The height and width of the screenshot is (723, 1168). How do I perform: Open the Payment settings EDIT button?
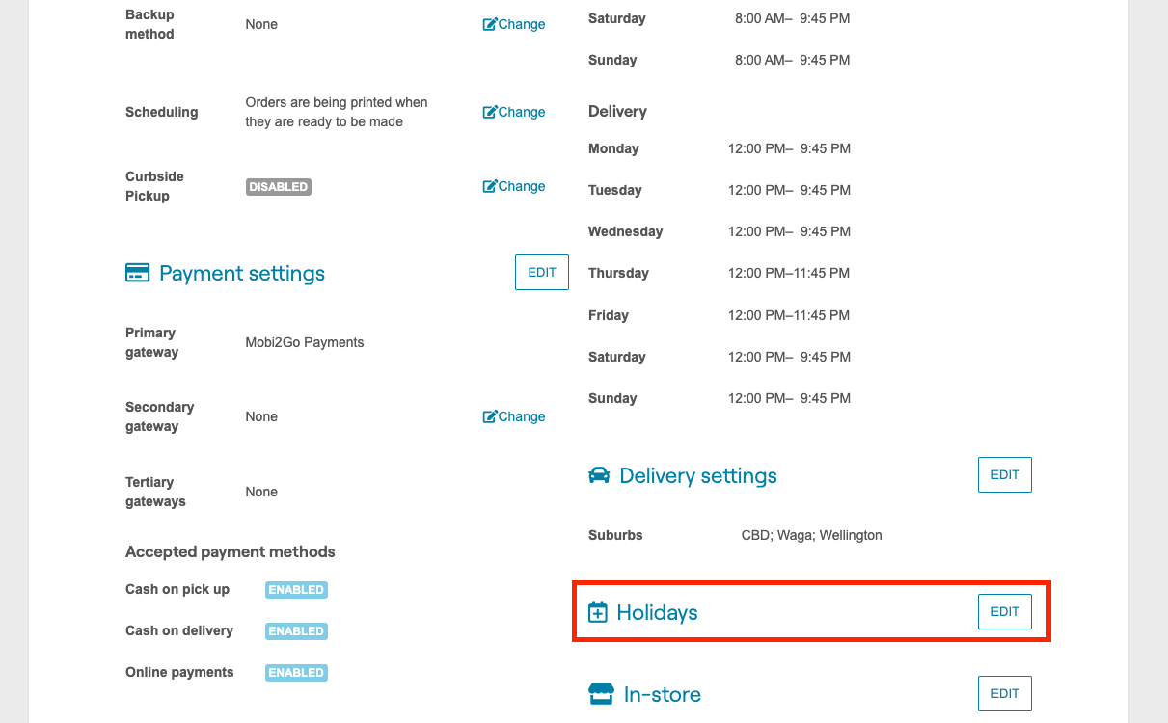coord(541,272)
